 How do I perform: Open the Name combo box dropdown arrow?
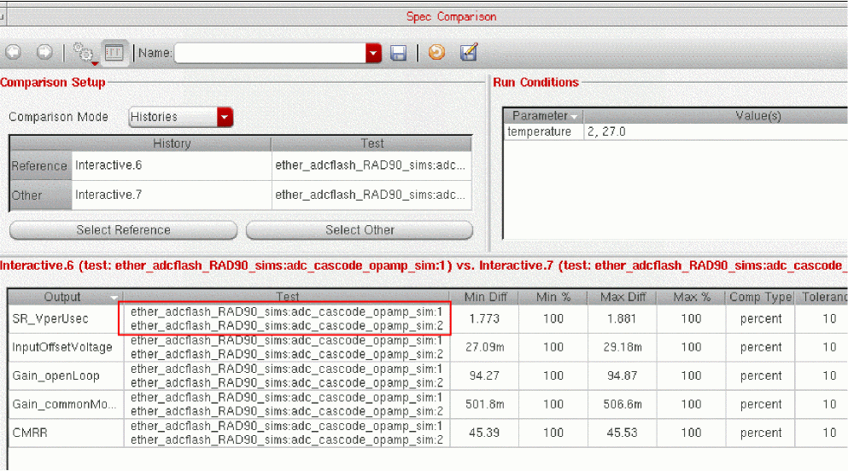click(x=373, y=53)
